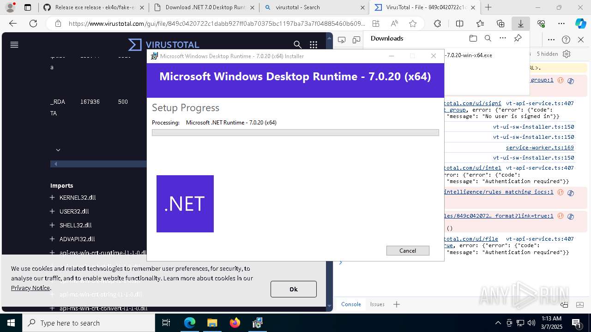Image resolution: width=591 pixels, height=332 pixels.
Task: Toggle Edge split screen
Action: click(459, 24)
